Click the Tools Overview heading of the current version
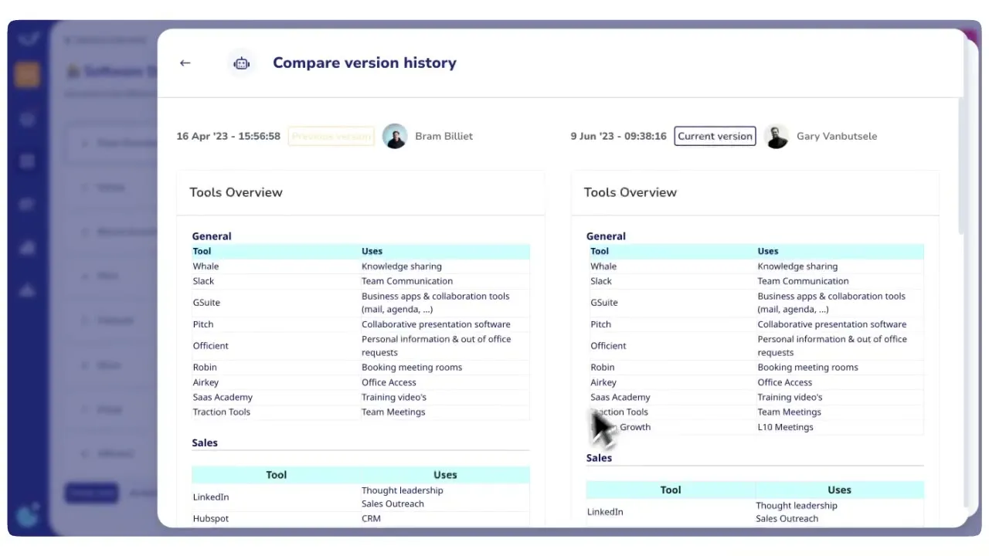This screenshot has width=989, height=556. coord(630,192)
